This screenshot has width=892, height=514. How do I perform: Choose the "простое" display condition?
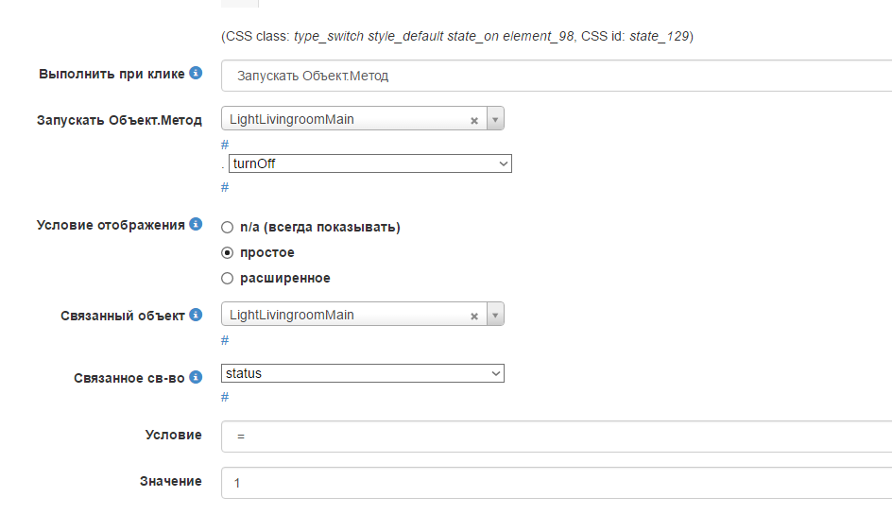(x=227, y=252)
